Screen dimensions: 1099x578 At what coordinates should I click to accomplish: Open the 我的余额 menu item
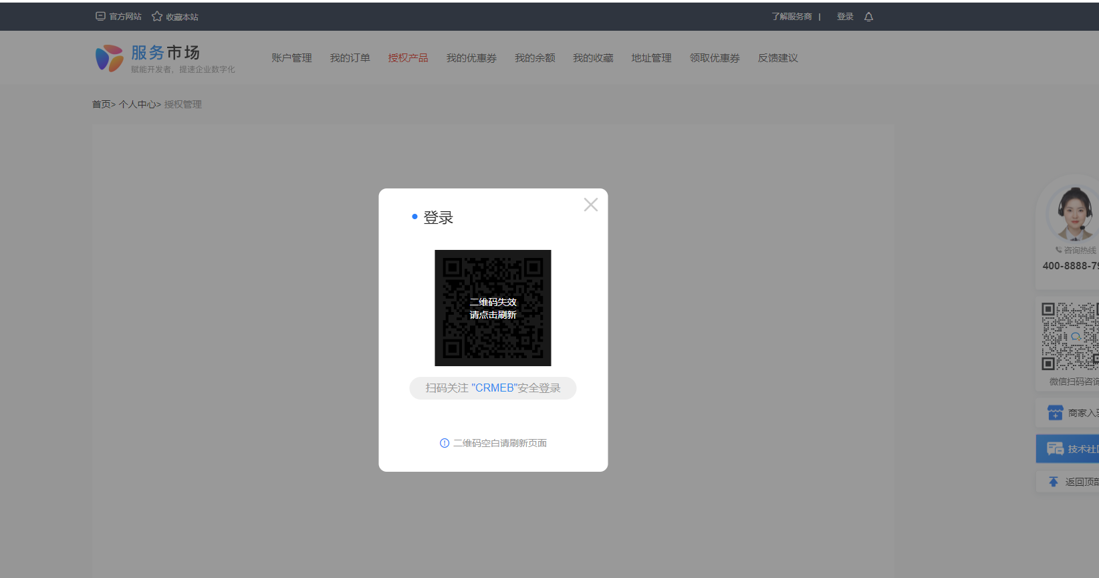point(535,58)
